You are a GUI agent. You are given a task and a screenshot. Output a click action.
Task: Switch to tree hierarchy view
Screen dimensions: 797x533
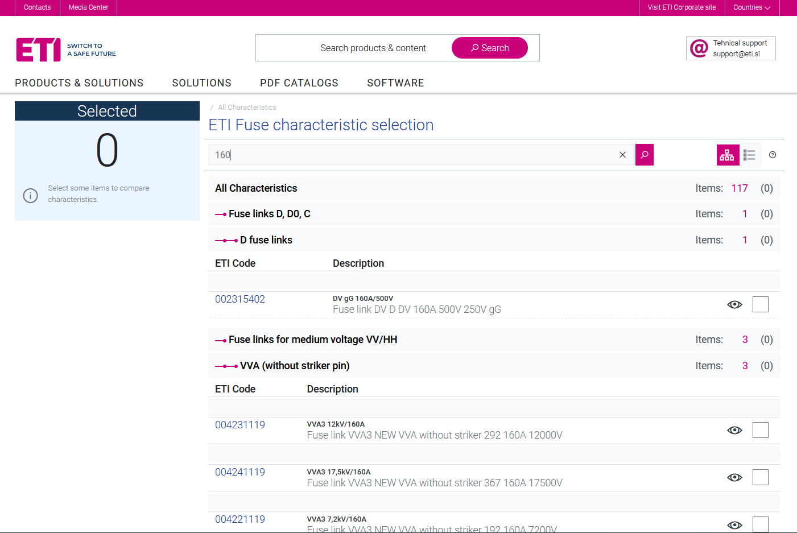(x=727, y=155)
